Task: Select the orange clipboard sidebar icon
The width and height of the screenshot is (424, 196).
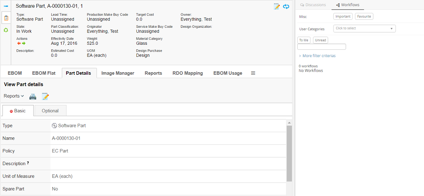Action: click(6, 18)
